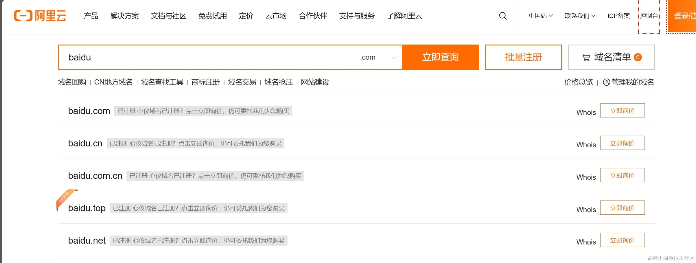
Task: Select the baidu.com.cn domain name text
Action: pos(95,176)
